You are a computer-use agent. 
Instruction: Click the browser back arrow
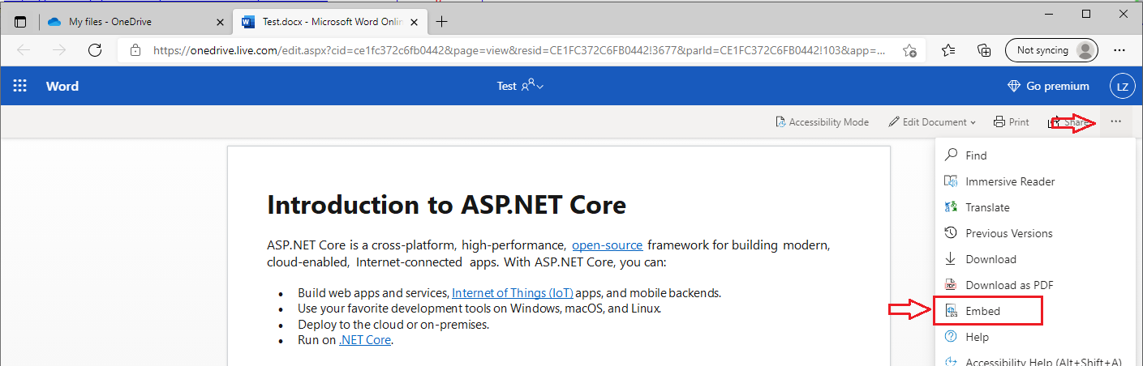(x=24, y=50)
